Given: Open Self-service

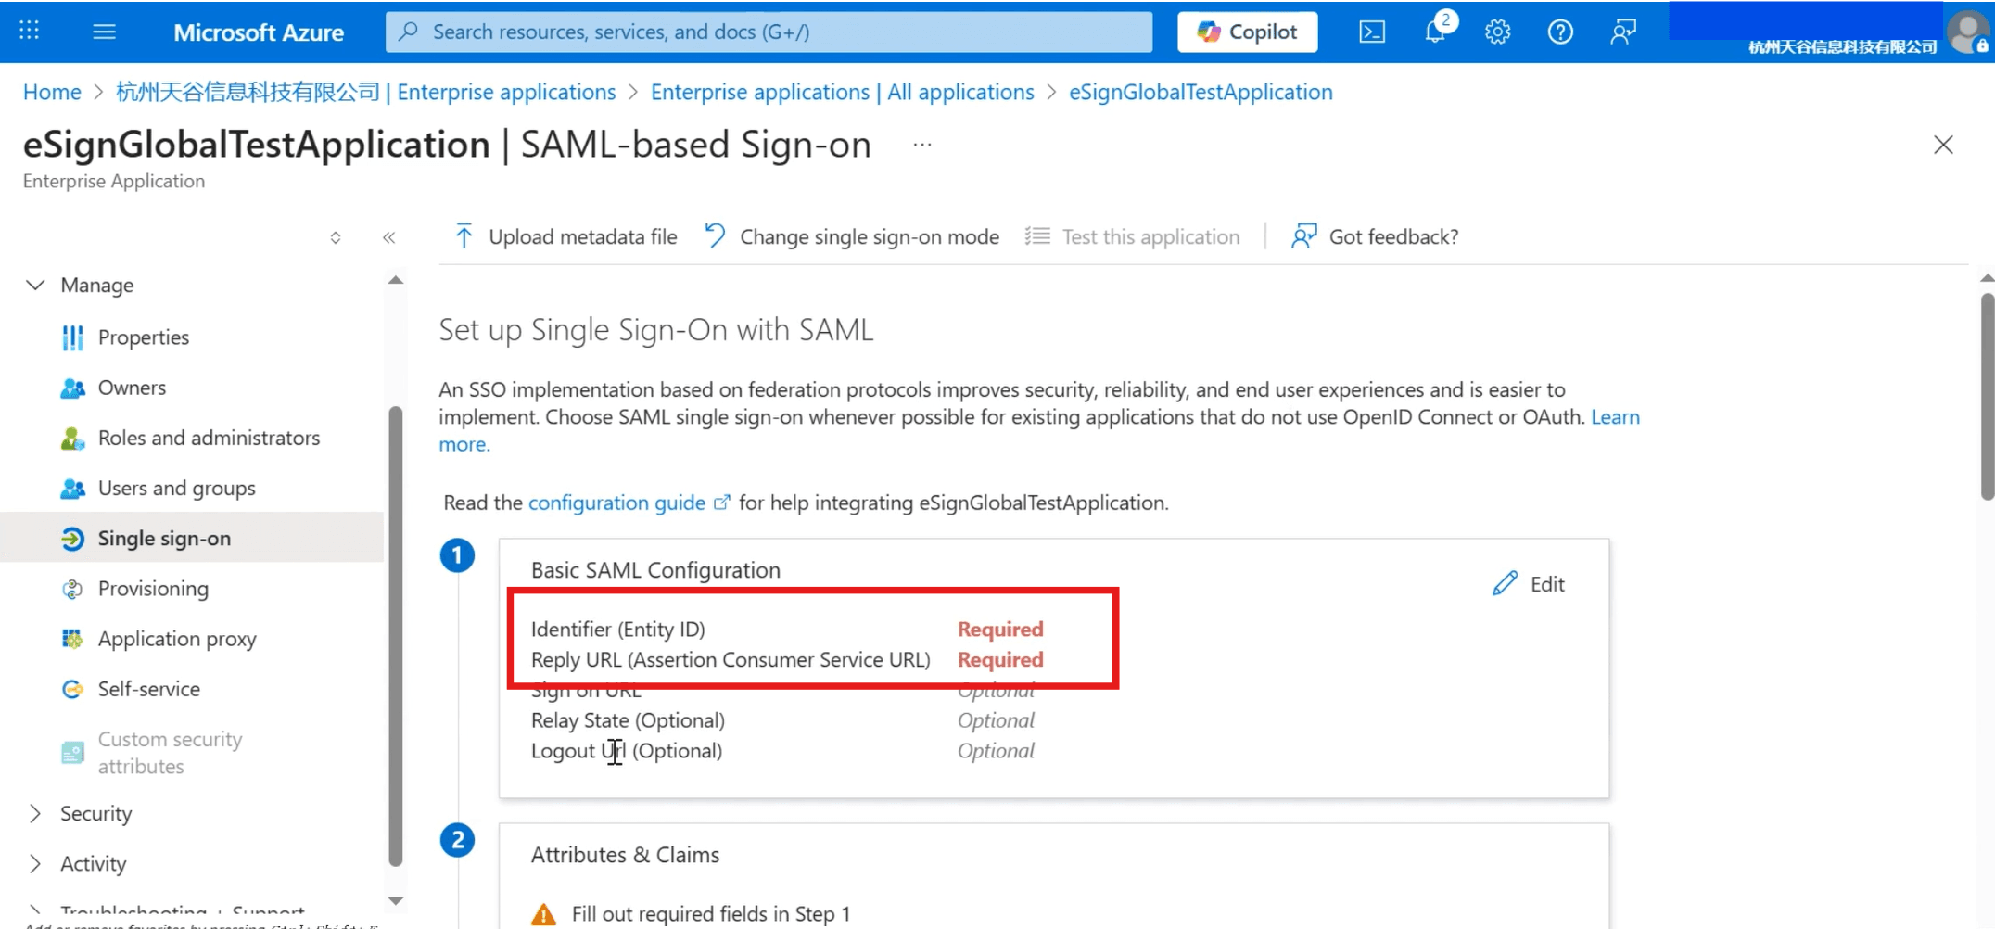Looking at the screenshot, I should (148, 689).
